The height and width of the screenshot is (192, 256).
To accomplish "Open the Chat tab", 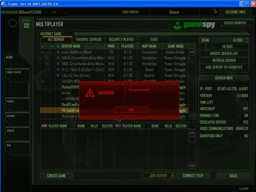I will coord(154,40).
